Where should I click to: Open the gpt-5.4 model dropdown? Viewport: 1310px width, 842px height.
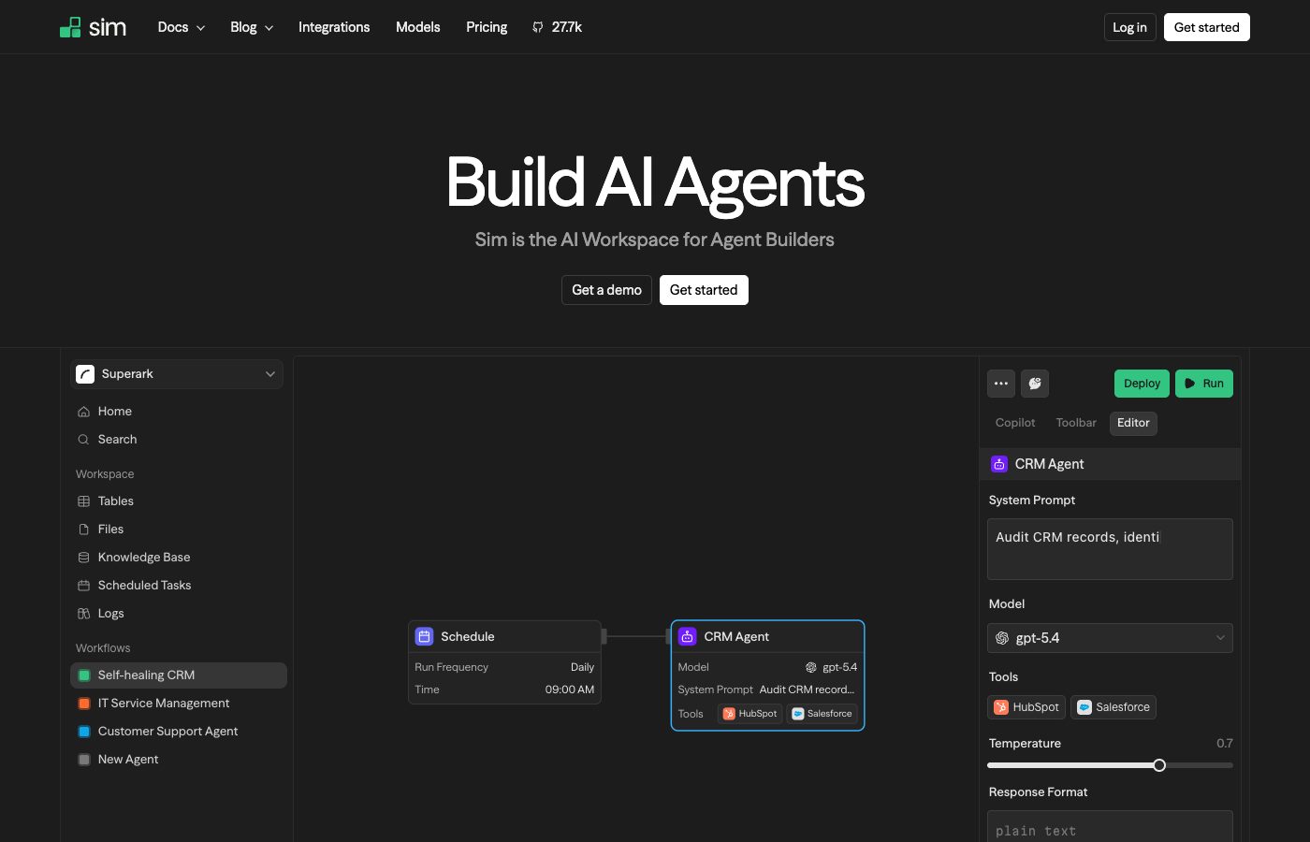tap(1110, 638)
